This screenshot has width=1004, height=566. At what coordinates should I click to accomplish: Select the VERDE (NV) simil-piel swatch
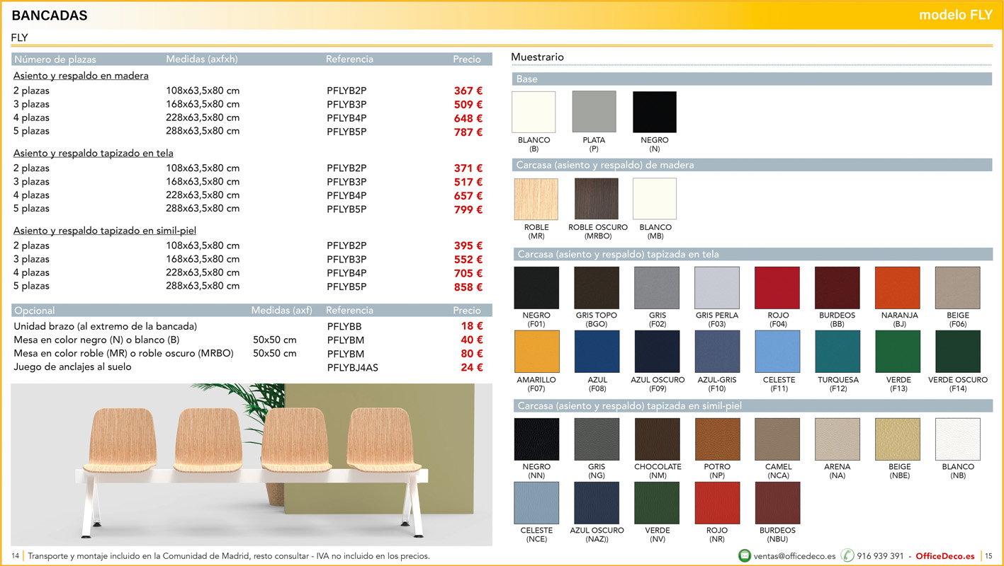pos(657,503)
